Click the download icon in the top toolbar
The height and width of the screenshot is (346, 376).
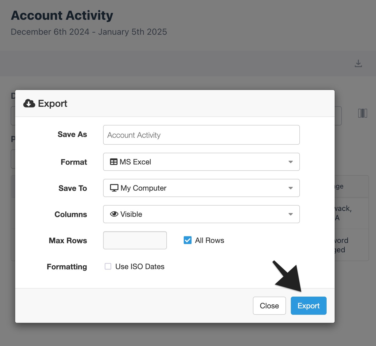[358, 64]
